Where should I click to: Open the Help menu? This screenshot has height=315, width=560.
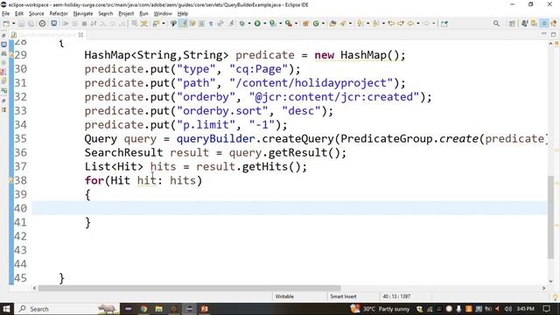pos(183,14)
